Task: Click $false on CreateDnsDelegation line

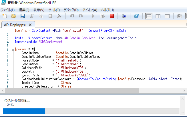Action: [x=66, y=86]
